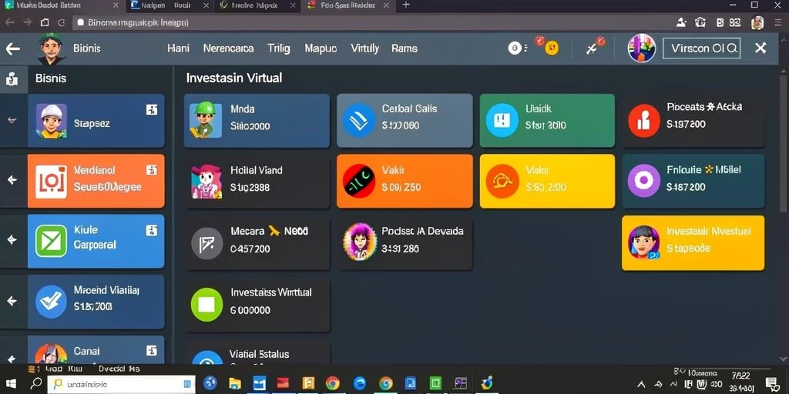Viewport: 789px width, 394px height.
Task: Toggle the square badge on Merdienol card
Action: (x=152, y=170)
